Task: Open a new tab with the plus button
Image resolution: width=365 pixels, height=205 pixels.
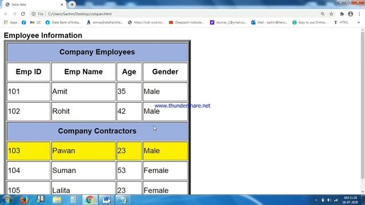Action: coord(72,5)
